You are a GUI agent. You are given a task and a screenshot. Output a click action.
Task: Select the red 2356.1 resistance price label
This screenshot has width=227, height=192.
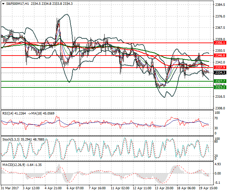point(220,43)
